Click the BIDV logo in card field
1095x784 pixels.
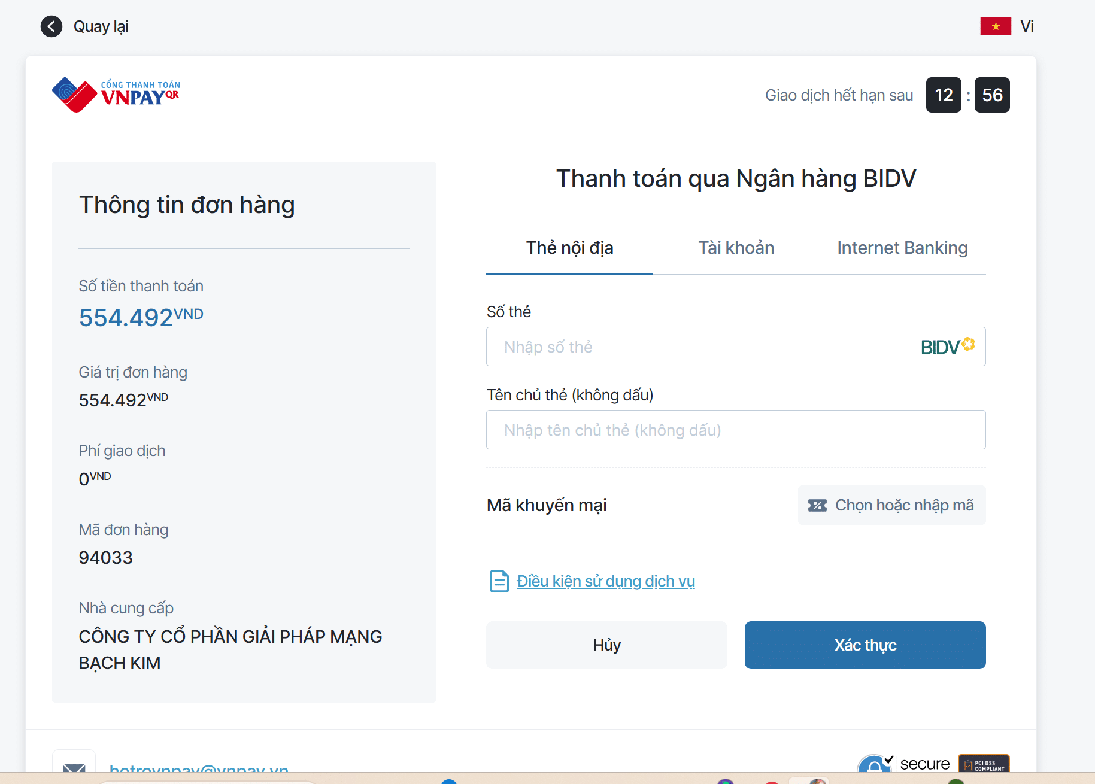pos(947,347)
